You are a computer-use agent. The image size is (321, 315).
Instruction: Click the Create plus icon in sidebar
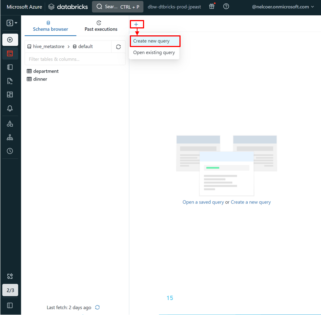[10, 40]
